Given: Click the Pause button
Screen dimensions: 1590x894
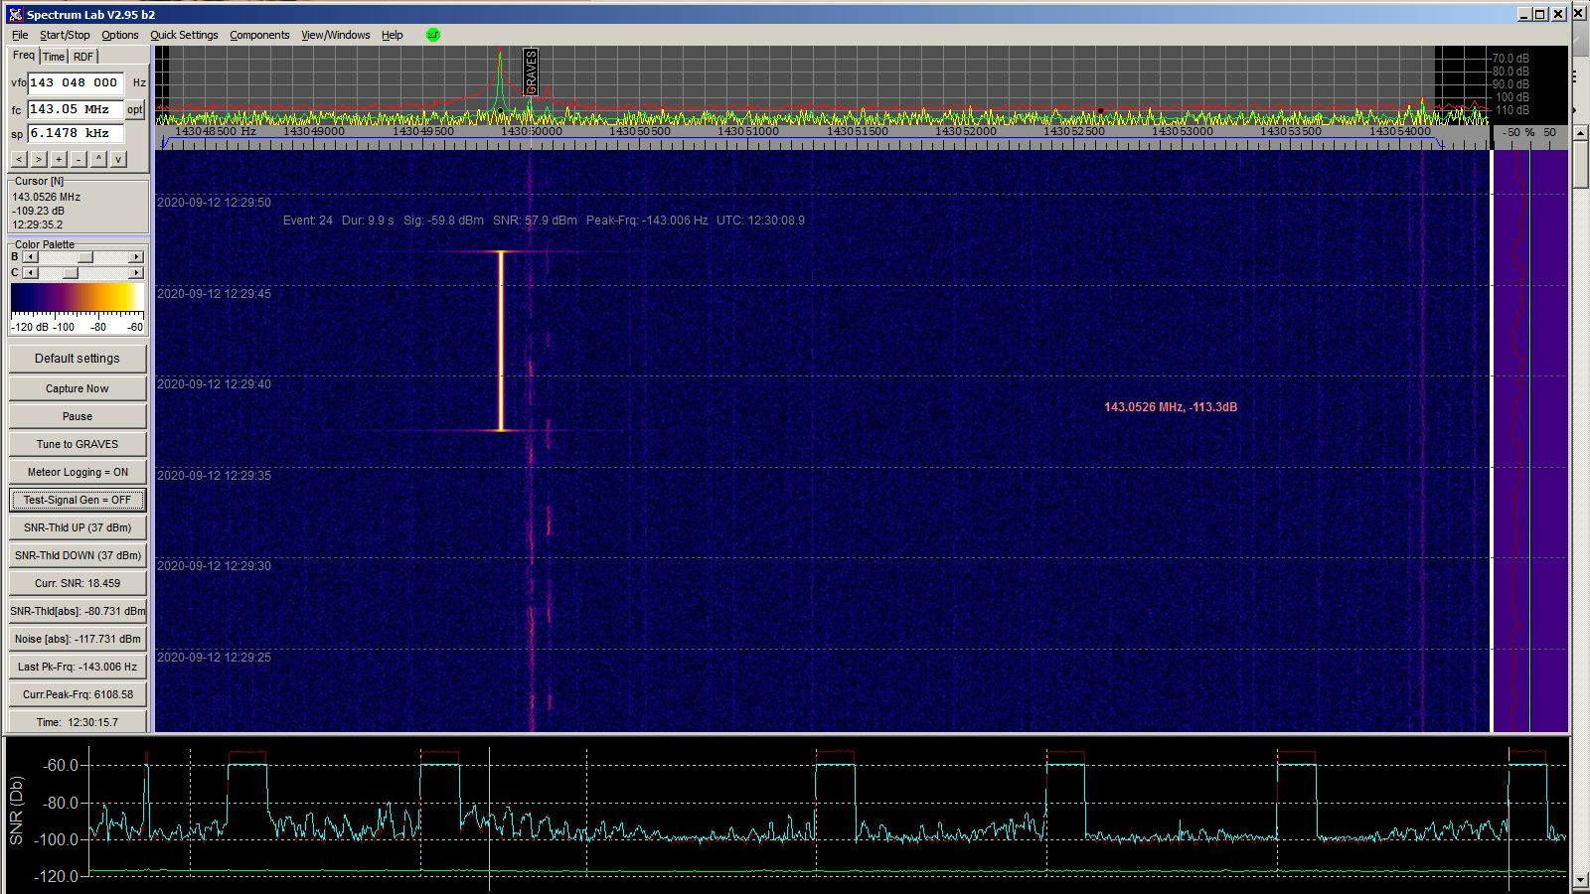Looking at the screenshot, I should pyautogui.click(x=78, y=416).
